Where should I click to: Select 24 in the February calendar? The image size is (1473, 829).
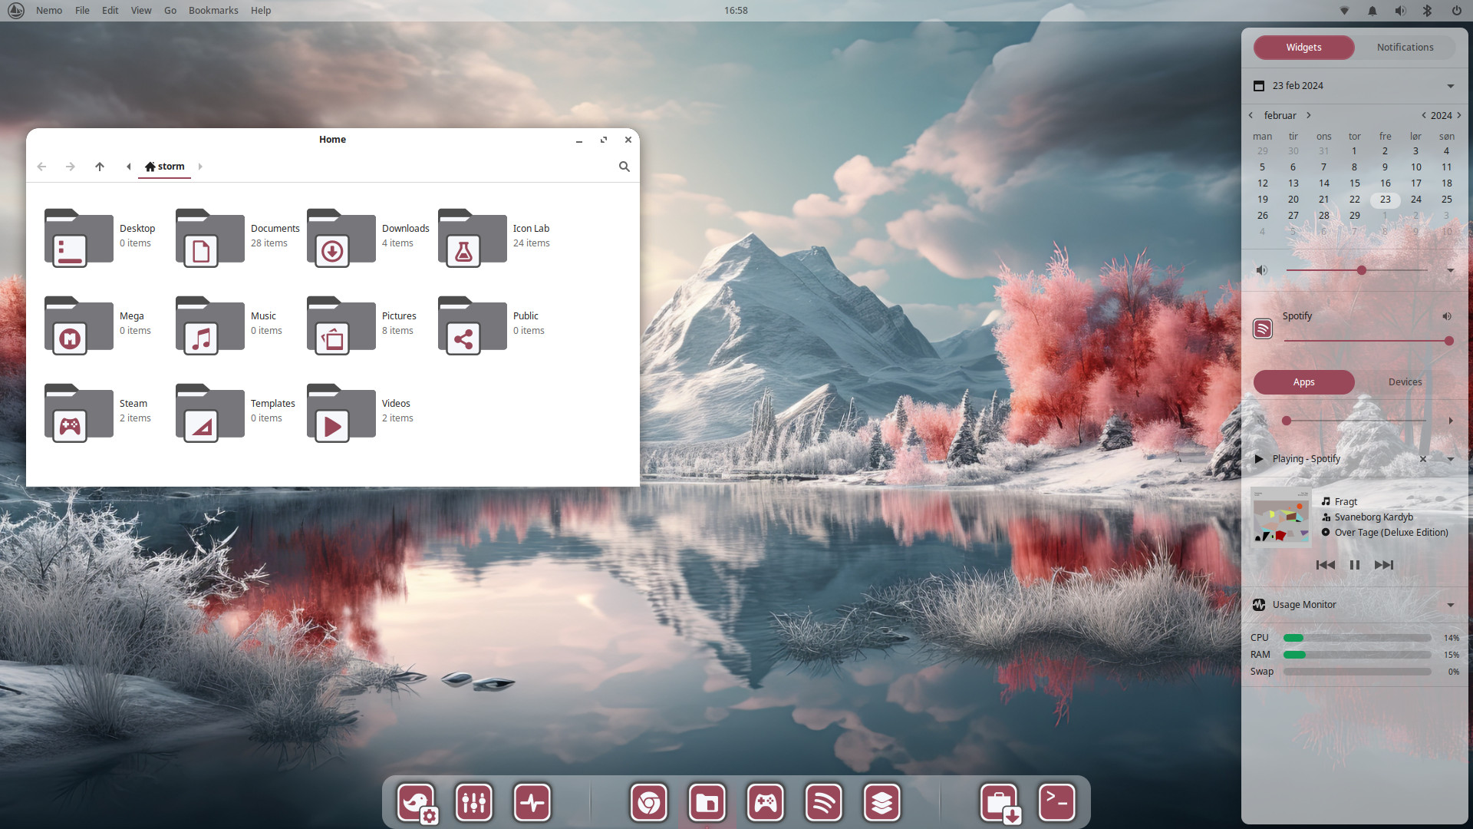point(1415,200)
